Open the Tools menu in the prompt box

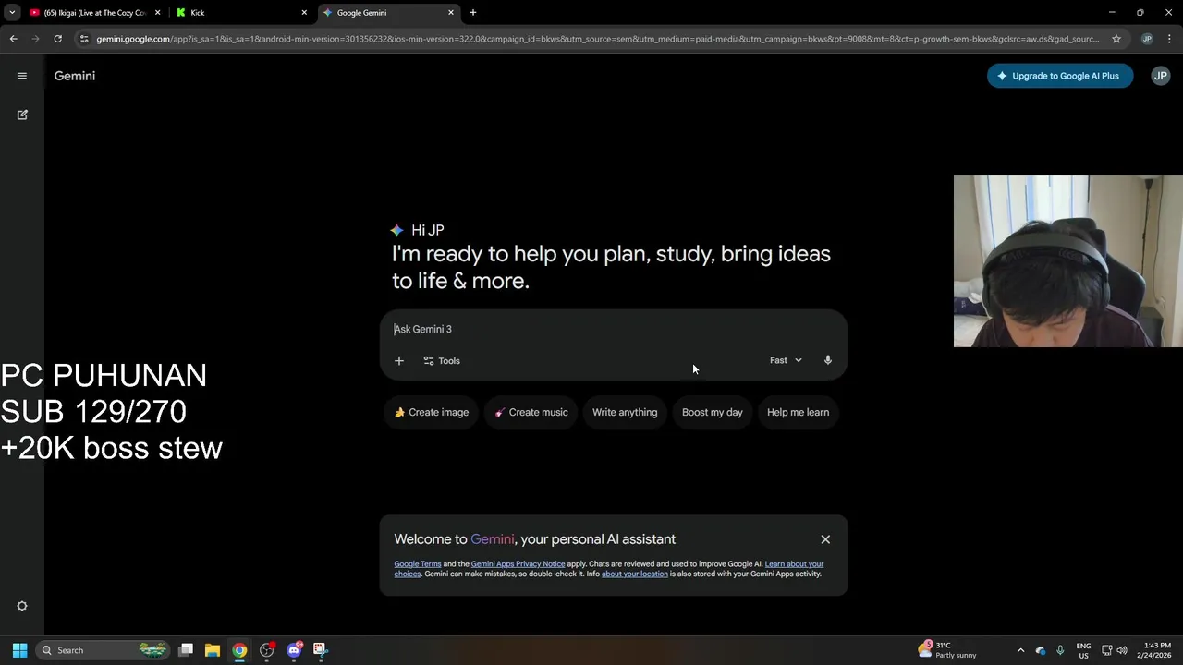click(442, 361)
